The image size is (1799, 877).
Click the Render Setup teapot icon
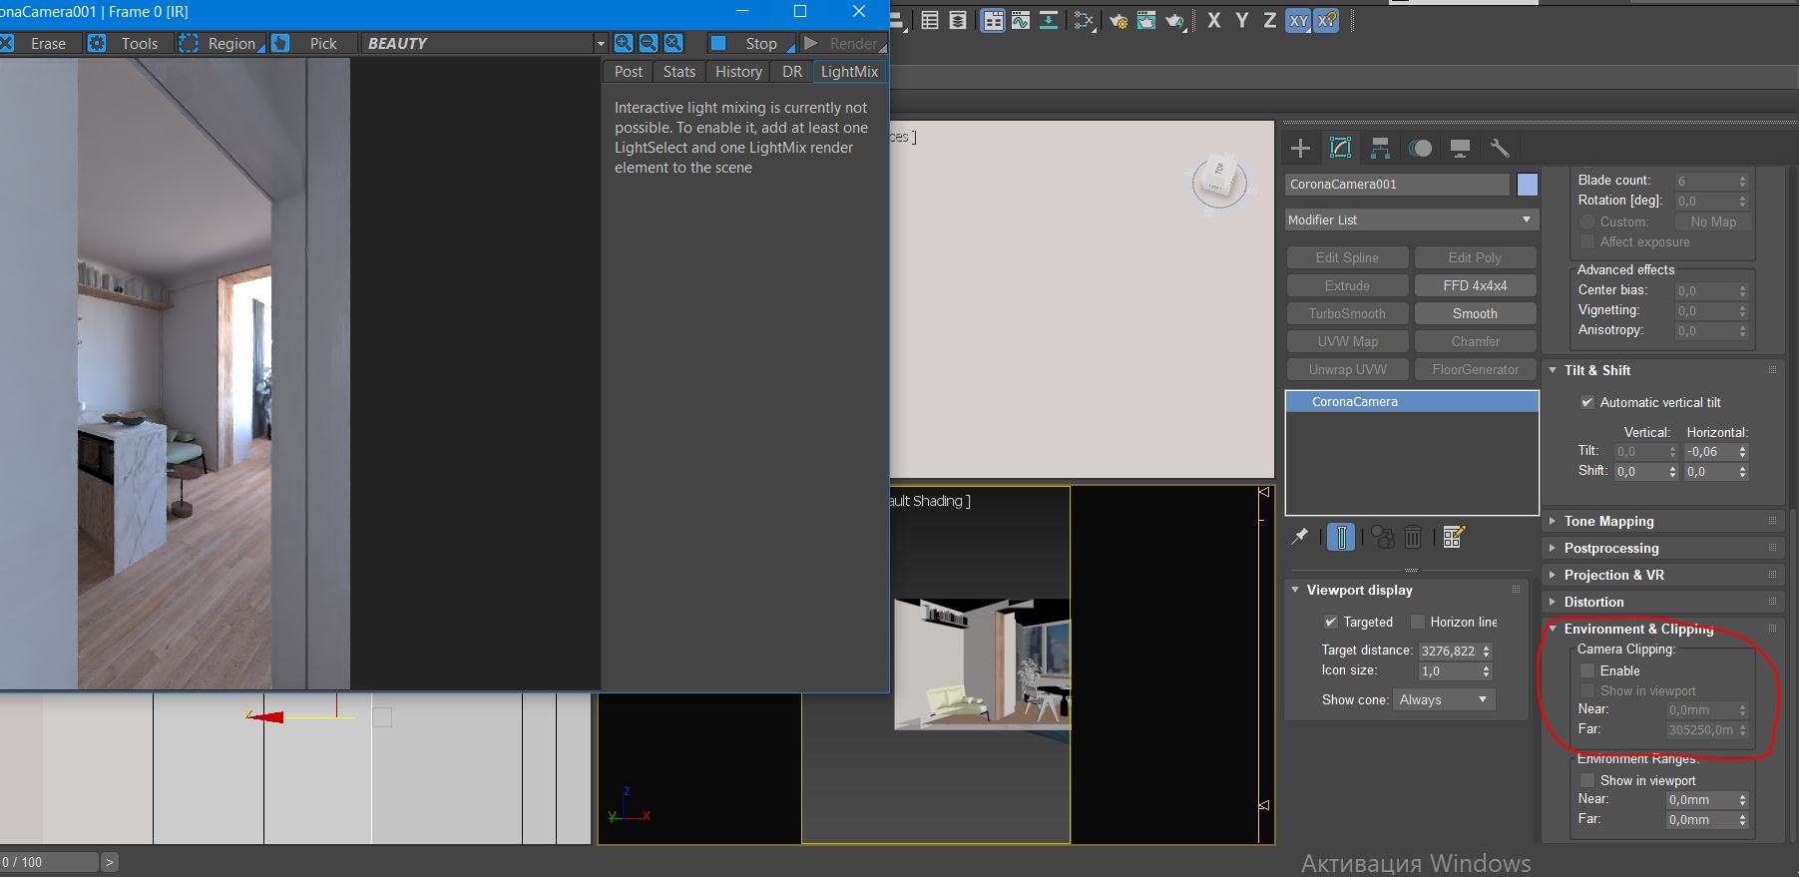point(1119,21)
